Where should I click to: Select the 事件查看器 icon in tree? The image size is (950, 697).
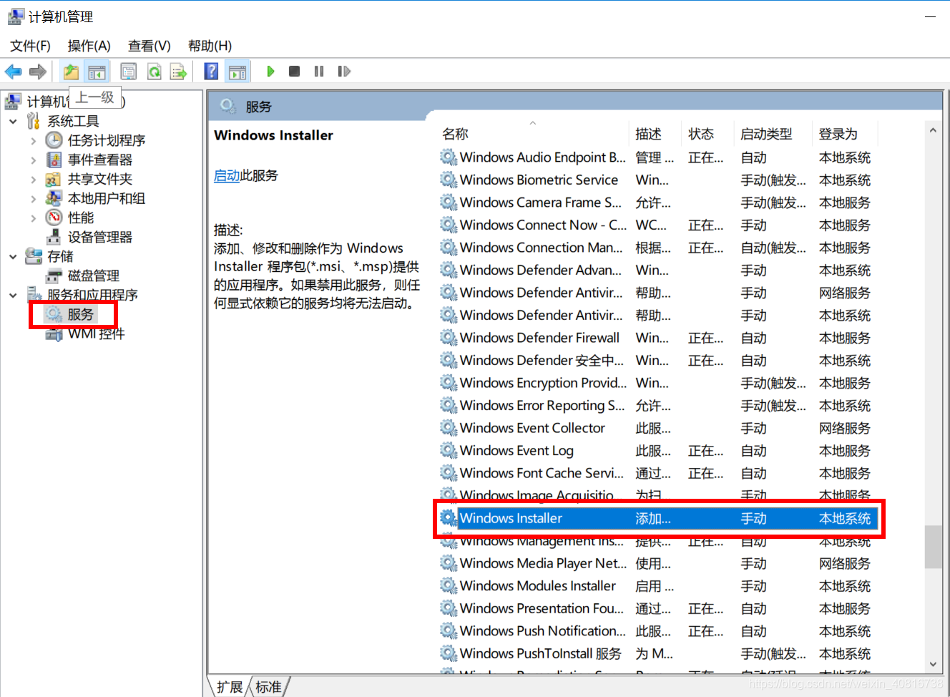tap(54, 160)
